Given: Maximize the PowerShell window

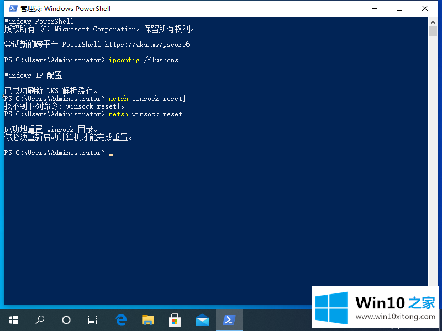Looking at the screenshot, I should (x=399, y=8).
